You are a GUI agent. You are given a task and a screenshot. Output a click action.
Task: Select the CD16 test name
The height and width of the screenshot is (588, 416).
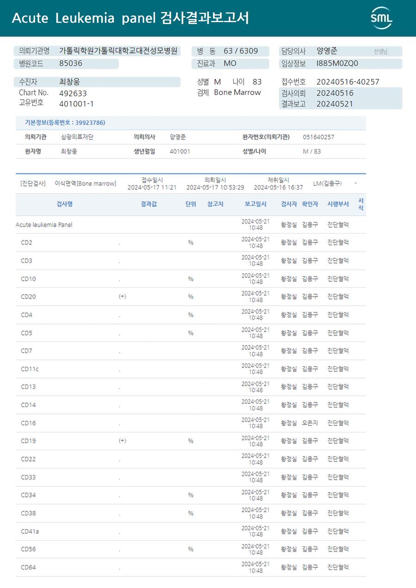[28, 423]
